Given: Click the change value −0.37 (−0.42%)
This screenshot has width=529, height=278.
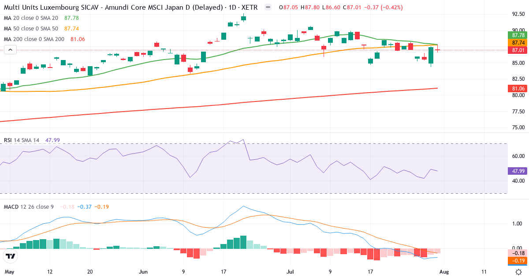Looking at the screenshot, I should [384, 8].
